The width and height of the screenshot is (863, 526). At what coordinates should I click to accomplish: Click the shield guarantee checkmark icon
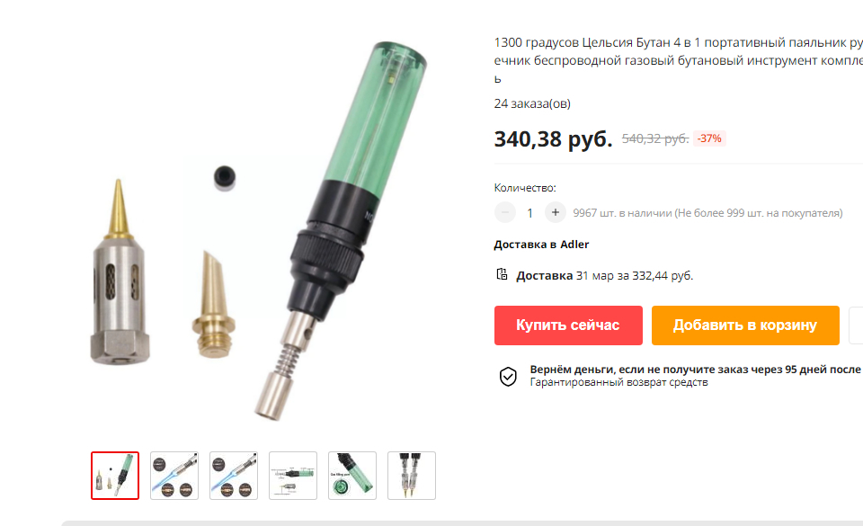point(508,377)
